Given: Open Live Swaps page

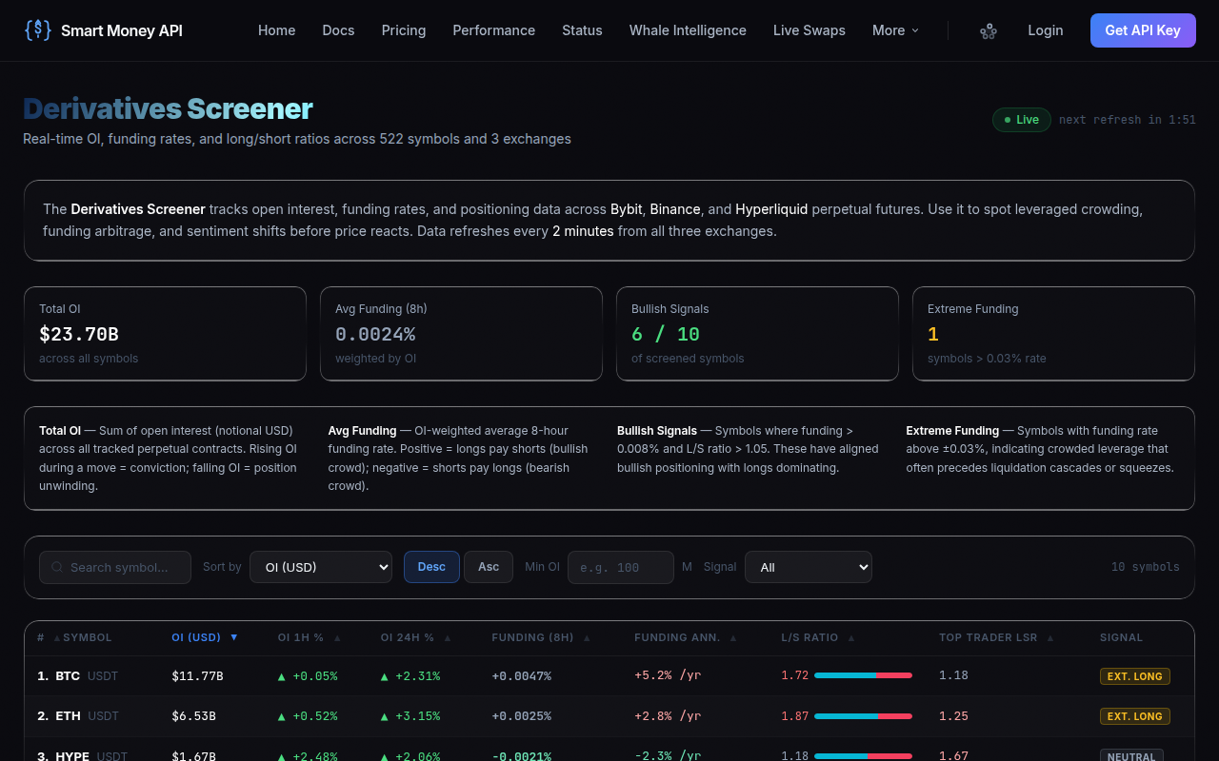Looking at the screenshot, I should pyautogui.click(x=809, y=30).
